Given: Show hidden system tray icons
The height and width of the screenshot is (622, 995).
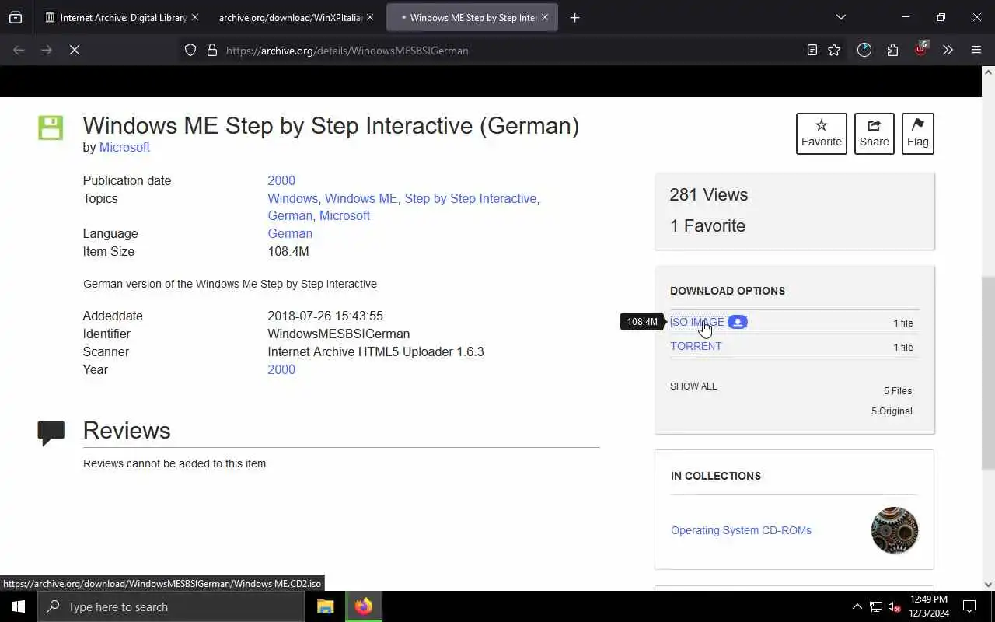Looking at the screenshot, I should tap(857, 606).
